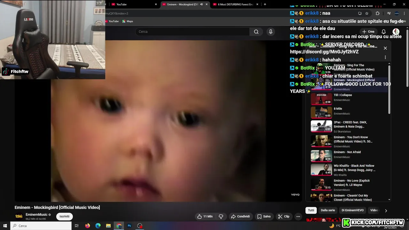409x230 pixels.
Task: Open File Explorer from taskbar
Action: (108, 226)
